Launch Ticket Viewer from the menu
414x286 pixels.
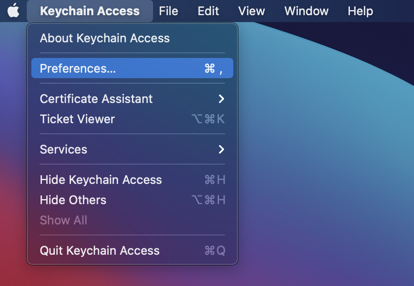tap(77, 119)
